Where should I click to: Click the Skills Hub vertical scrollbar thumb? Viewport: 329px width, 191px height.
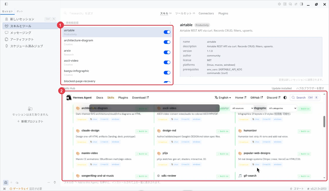[324, 121]
